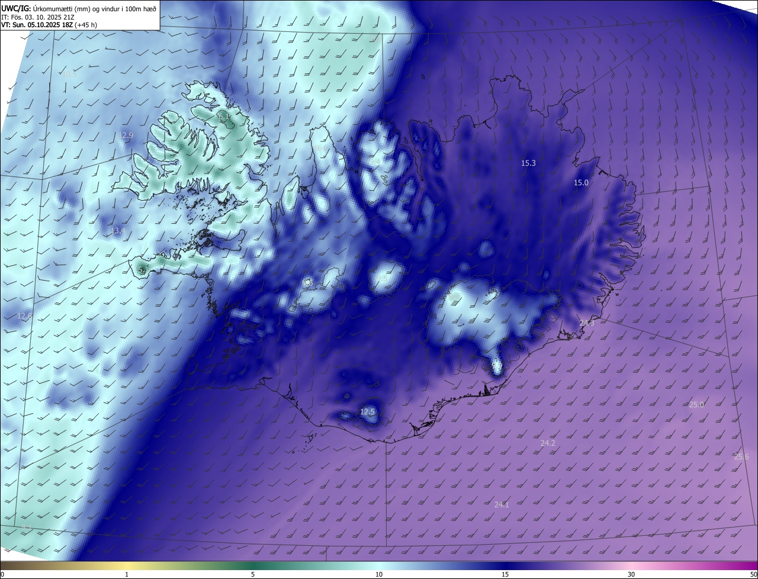Click the '10' tick label on the colour scale
Image resolution: width=758 pixels, height=579 pixels.
tap(379, 574)
